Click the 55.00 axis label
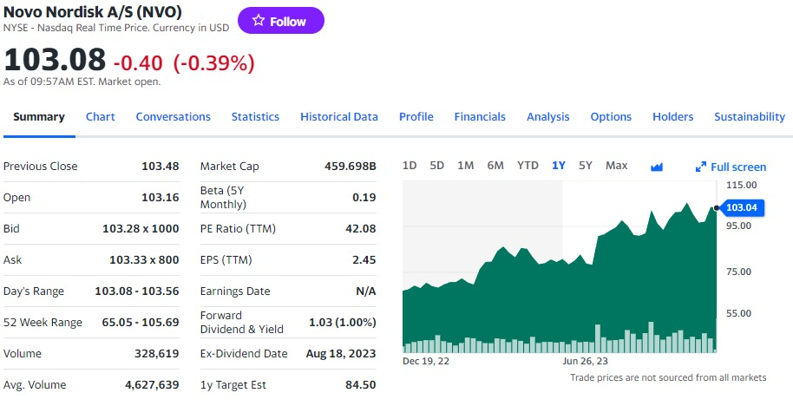Viewport: 793px width, 406px height. [739, 313]
